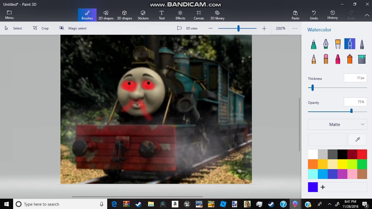Open the Menu
372x209 pixels.
pyautogui.click(x=9, y=15)
